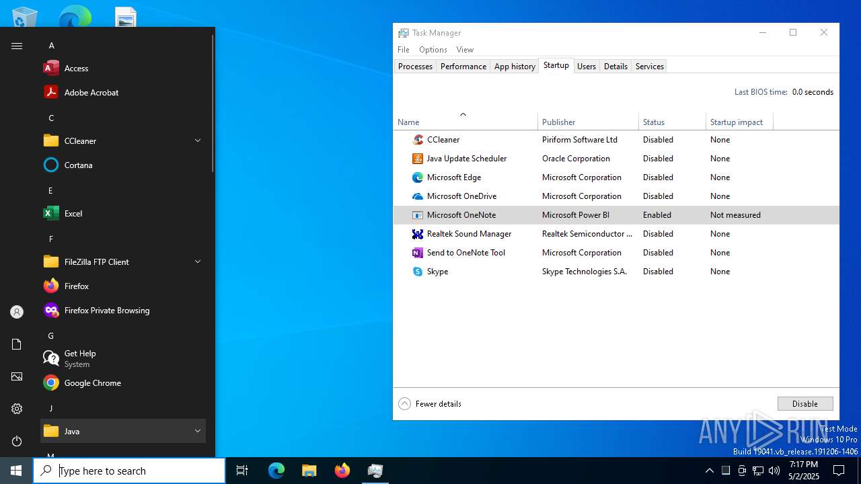
Task: Collapse Task Manager with Fewer details
Action: pos(430,404)
